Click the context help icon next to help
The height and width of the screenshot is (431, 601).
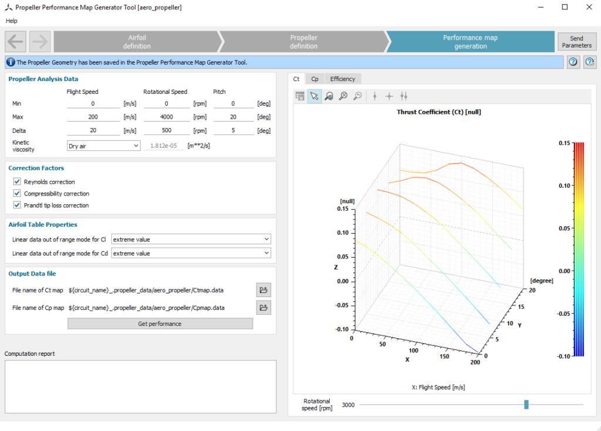(589, 62)
